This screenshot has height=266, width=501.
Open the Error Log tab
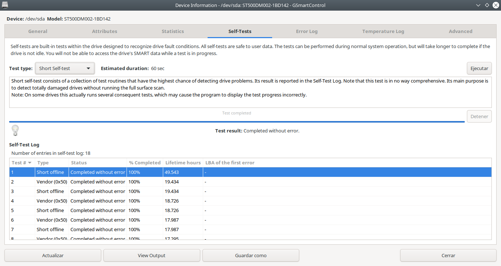coord(307,31)
